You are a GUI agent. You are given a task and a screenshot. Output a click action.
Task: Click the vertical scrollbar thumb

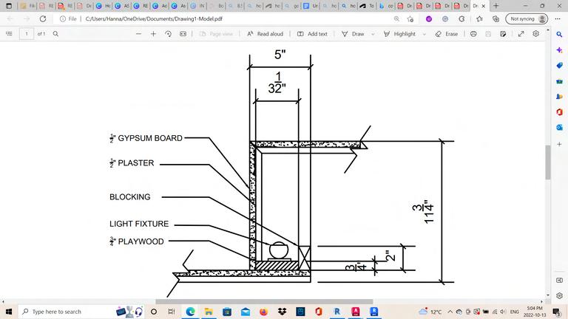click(x=548, y=162)
